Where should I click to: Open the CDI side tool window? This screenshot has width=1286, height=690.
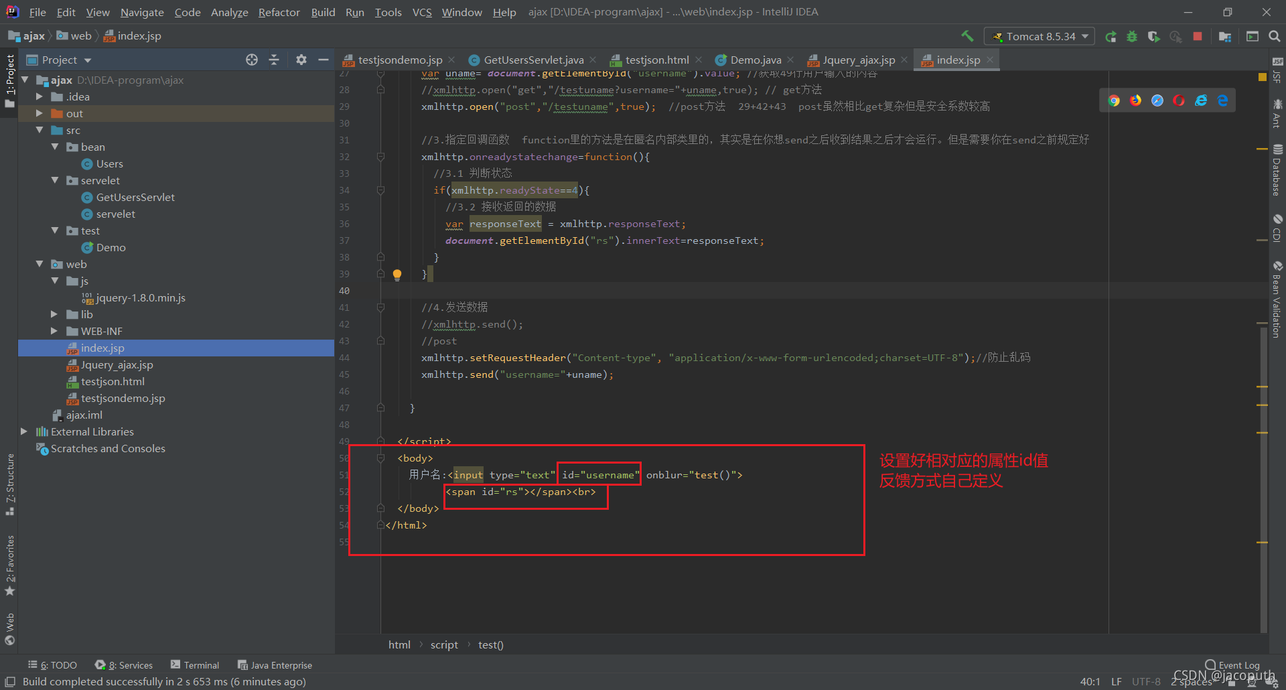click(1277, 228)
